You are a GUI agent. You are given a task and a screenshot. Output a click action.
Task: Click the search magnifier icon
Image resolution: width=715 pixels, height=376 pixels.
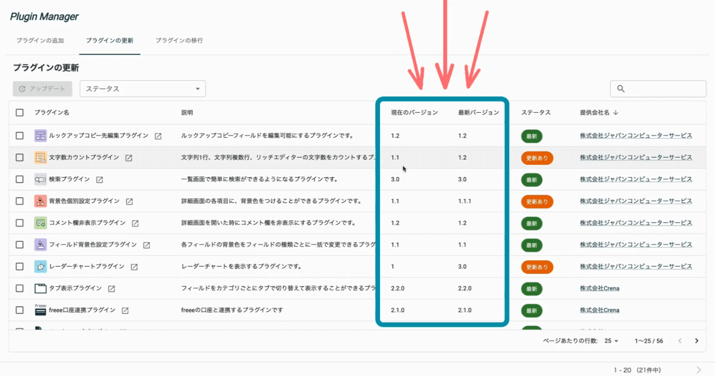[x=621, y=89]
